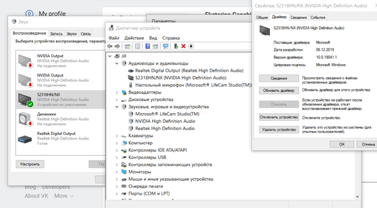The image size is (377, 208).
Task: Collapse Звуковые, игровые и видеоустройства category
Action: 117,107
